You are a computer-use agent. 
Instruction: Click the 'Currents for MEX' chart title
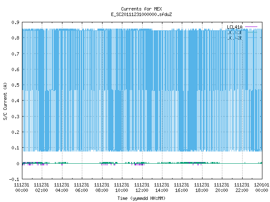141,9
